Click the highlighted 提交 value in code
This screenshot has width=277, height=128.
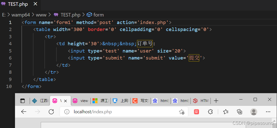point(194,58)
